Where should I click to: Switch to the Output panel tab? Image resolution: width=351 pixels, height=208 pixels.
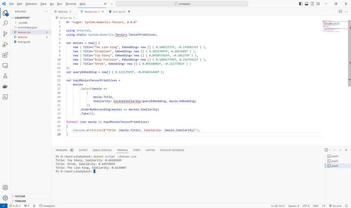(x=83, y=150)
